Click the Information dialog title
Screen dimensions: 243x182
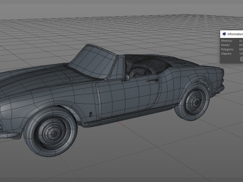[x=235, y=34]
